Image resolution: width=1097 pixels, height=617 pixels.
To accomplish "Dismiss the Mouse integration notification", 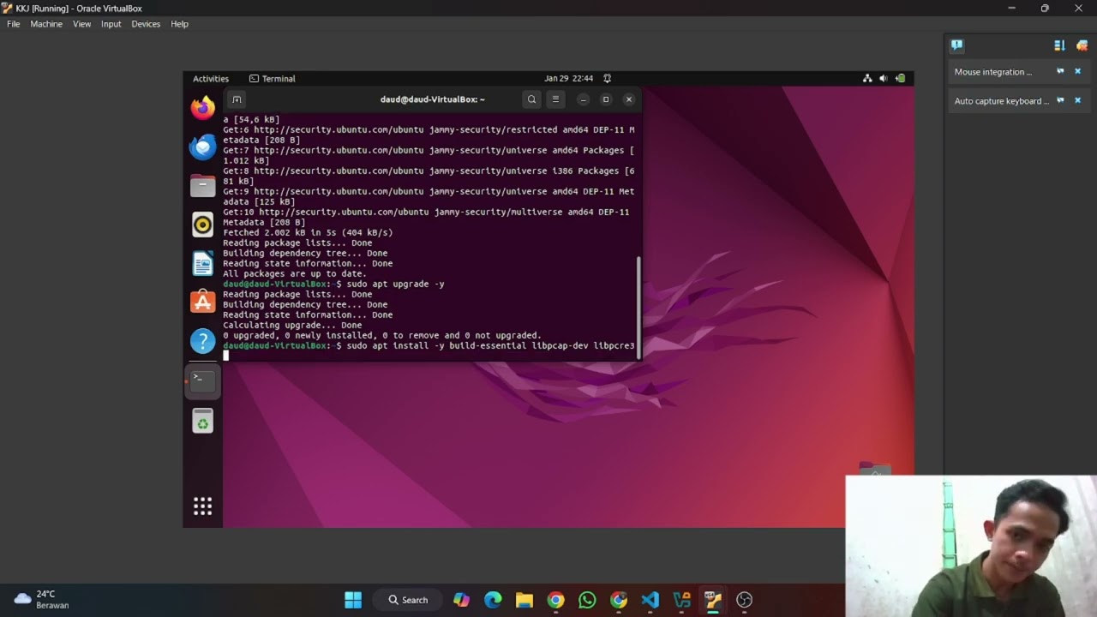I will [1078, 72].
